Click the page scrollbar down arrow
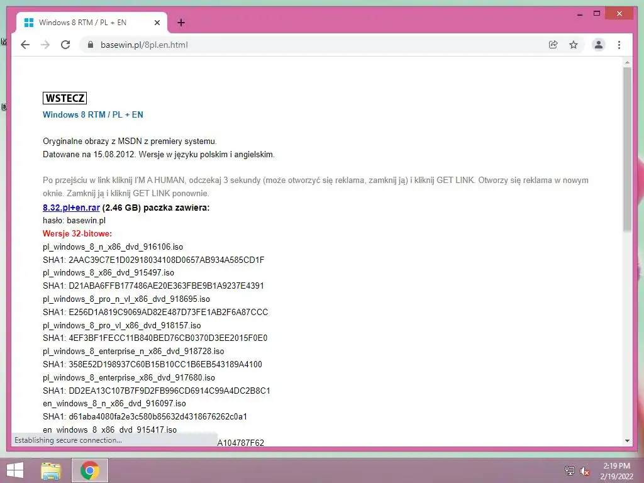The height and width of the screenshot is (483, 644). (627, 441)
